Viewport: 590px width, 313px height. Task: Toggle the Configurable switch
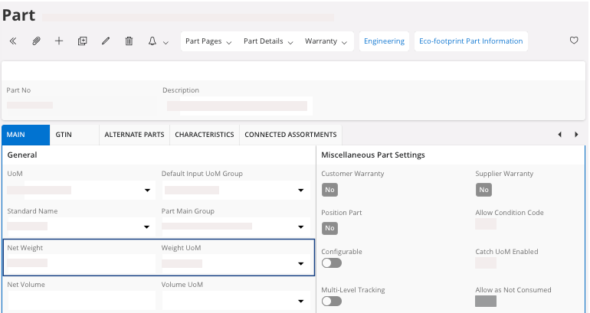click(x=331, y=263)
